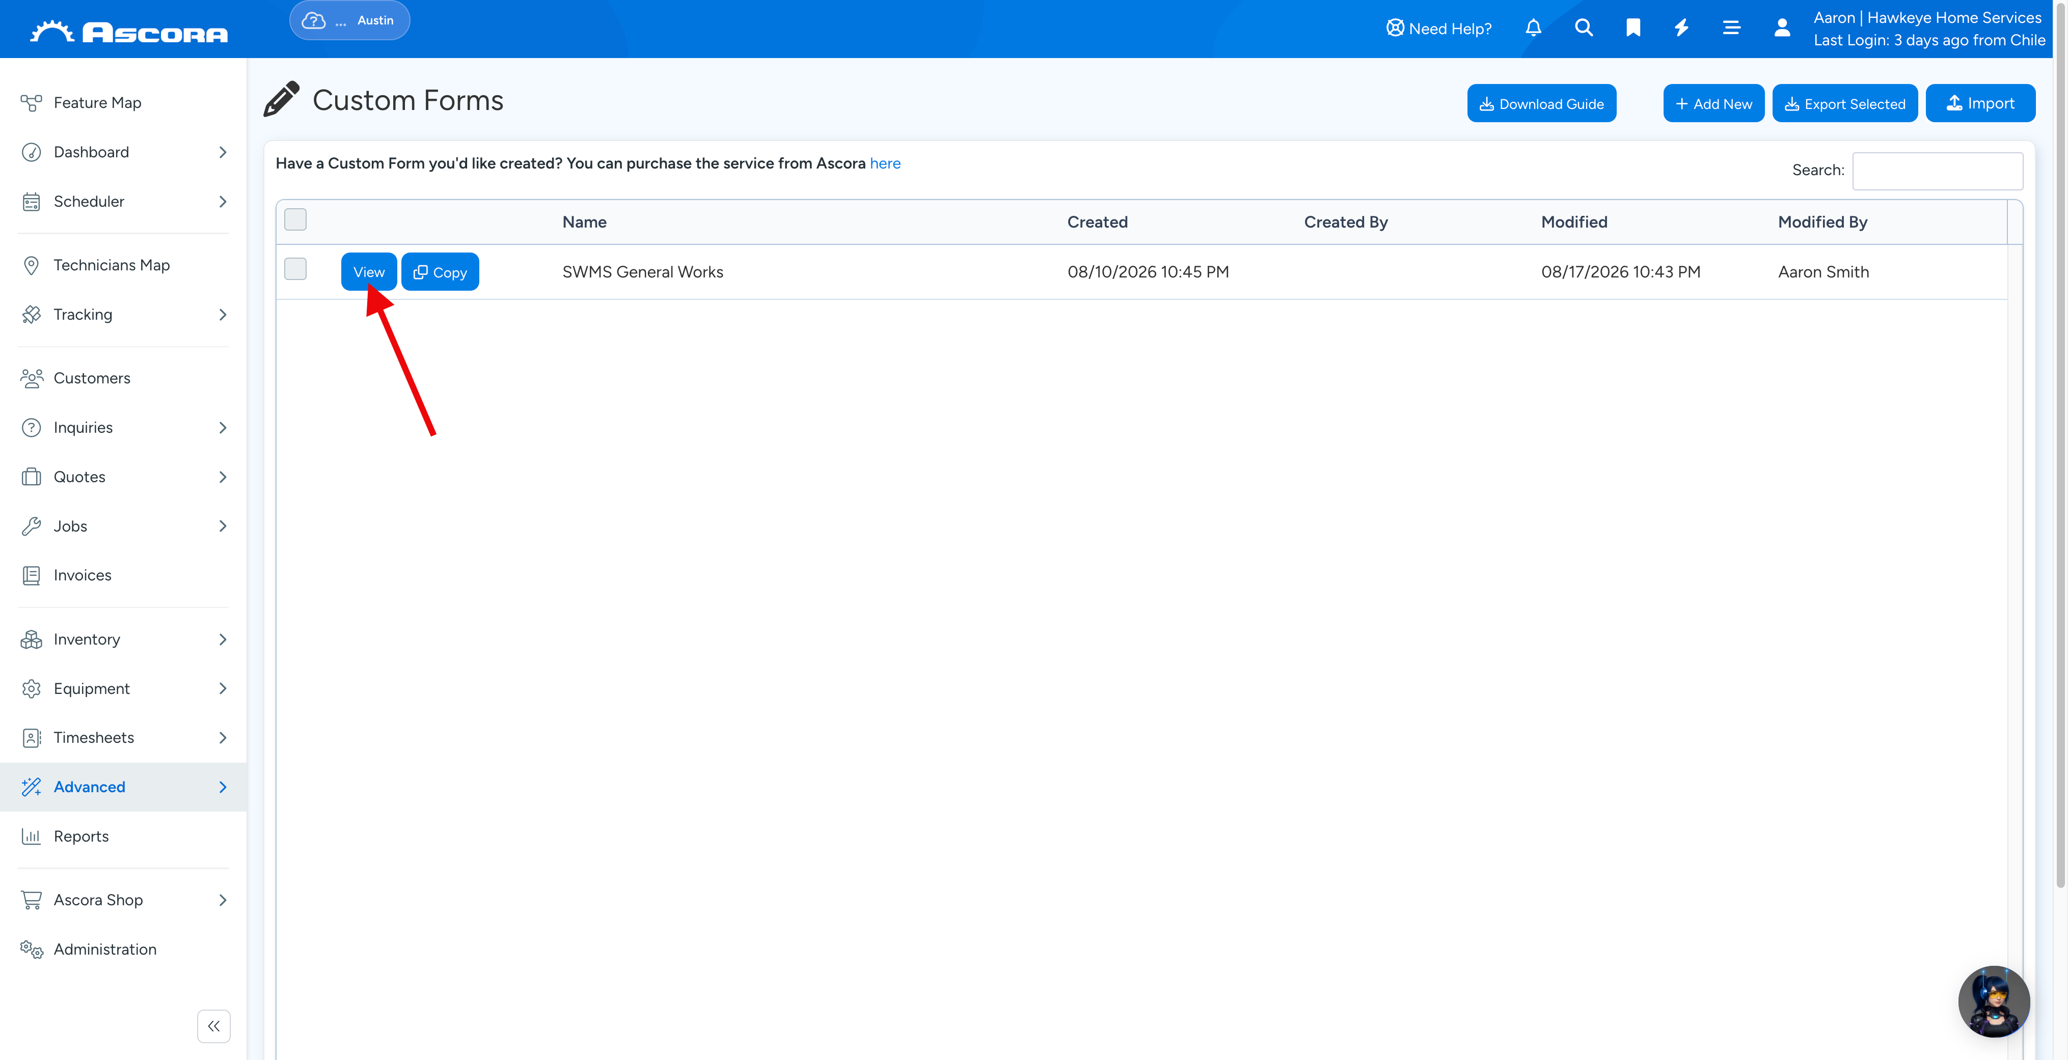Viewport: 2068px width, 1060px height.
Task: Click the cloud status icon beside Austin
Action: coord(313,20)
